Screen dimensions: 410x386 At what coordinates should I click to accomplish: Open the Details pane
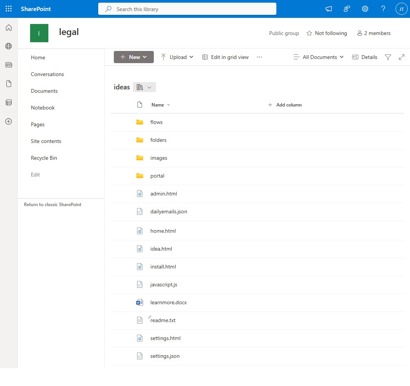(364, 57)
